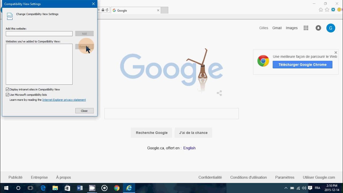
Task: Open Utiliser Google.com link
Action: pos(319,177)
